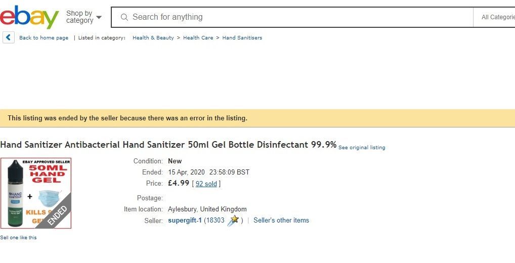Click the back arrow icon

click(9, 37)
